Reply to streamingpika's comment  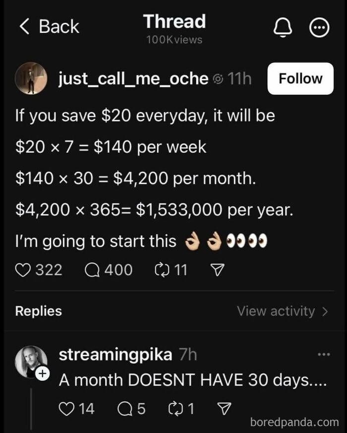(x=124, y=408)
